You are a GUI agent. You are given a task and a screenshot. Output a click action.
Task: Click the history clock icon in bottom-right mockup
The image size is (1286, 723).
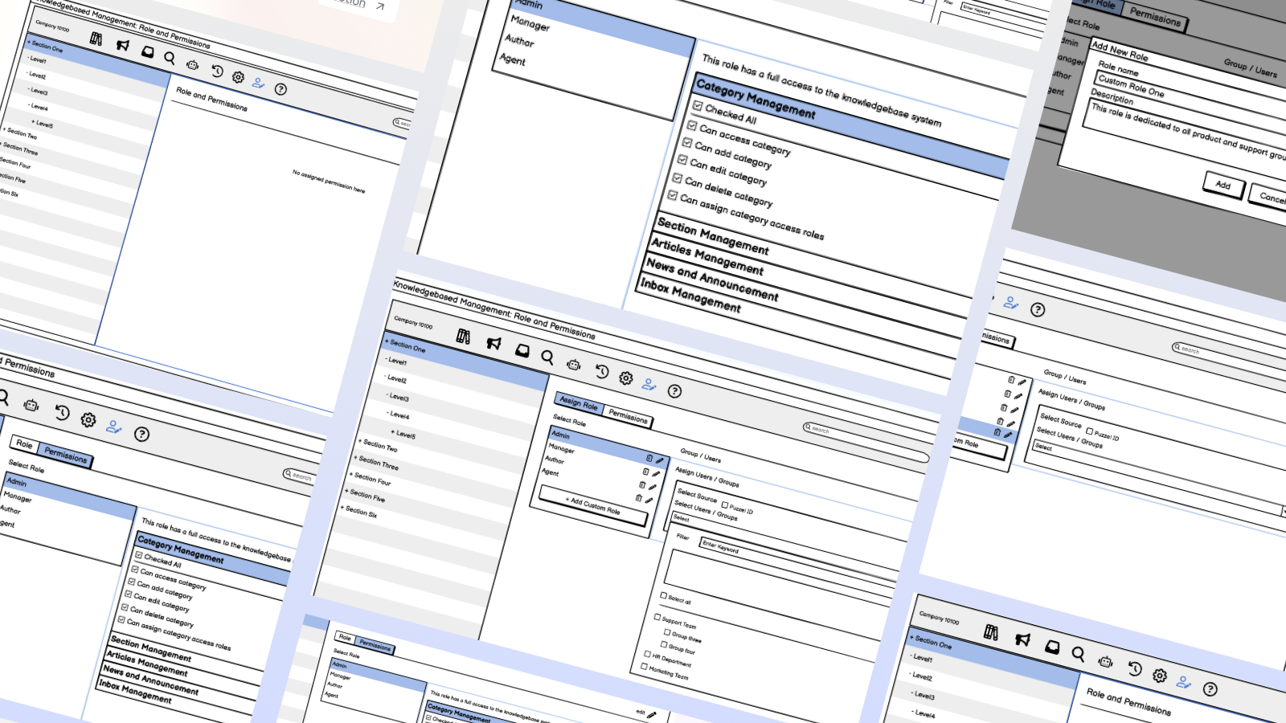[x=1134, y=668]
